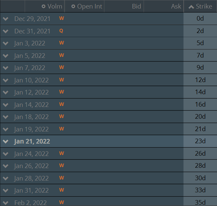
Task: Click the W badge beside Jan 19, 2022
Action: pyautogui.click(x=61, y=129)
